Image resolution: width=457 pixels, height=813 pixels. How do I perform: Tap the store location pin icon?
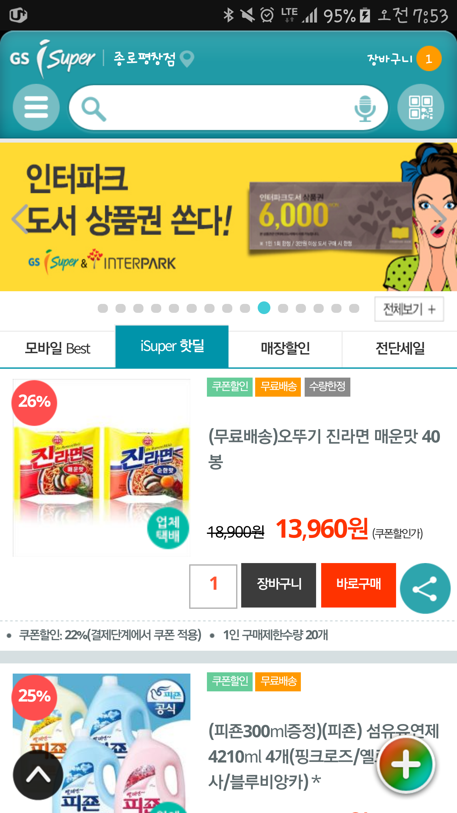click(x=187, y=59)
